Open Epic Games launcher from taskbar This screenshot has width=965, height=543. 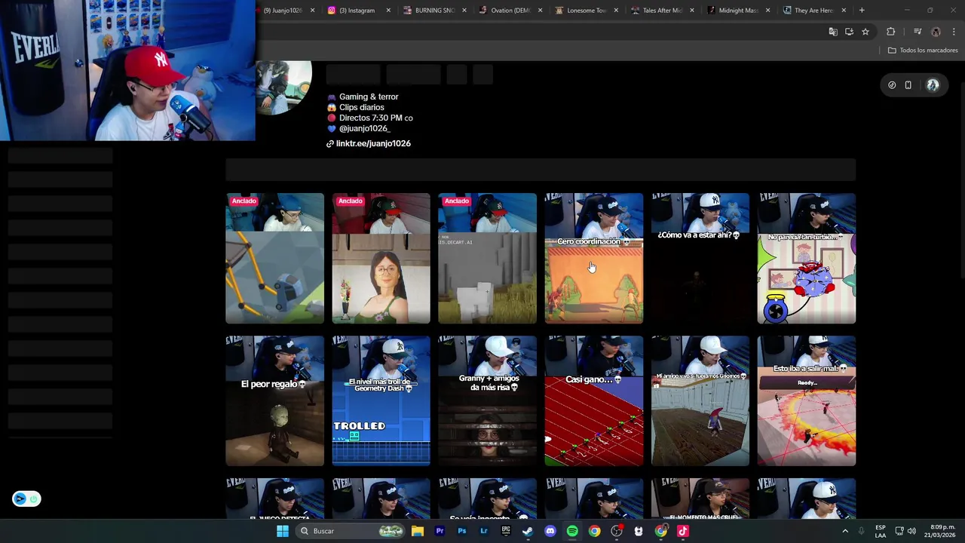[x=506, y=531]
